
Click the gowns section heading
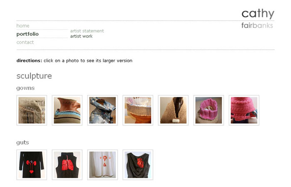tap(25, 88)
